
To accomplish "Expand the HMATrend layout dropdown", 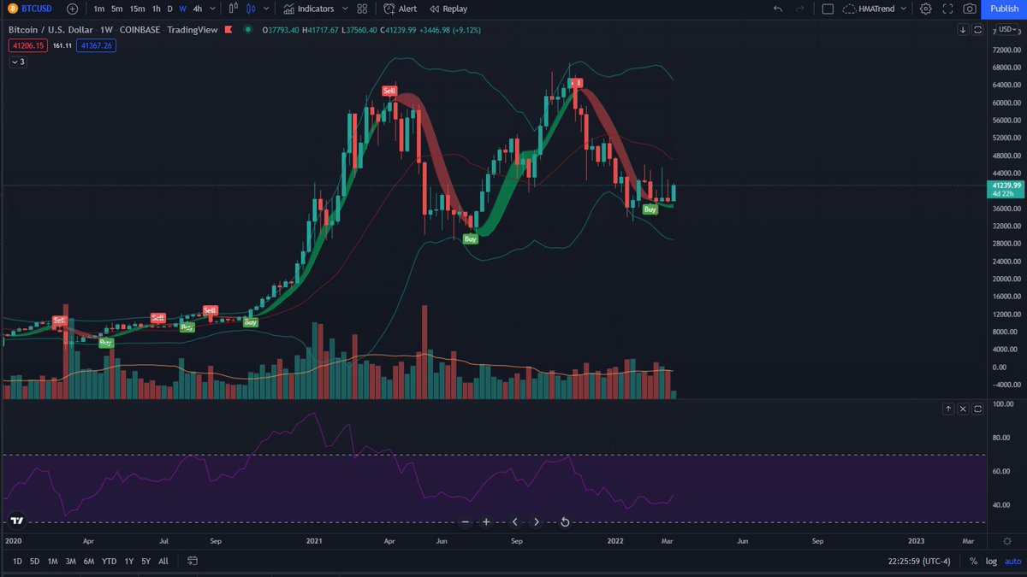I will coord(903,9).
